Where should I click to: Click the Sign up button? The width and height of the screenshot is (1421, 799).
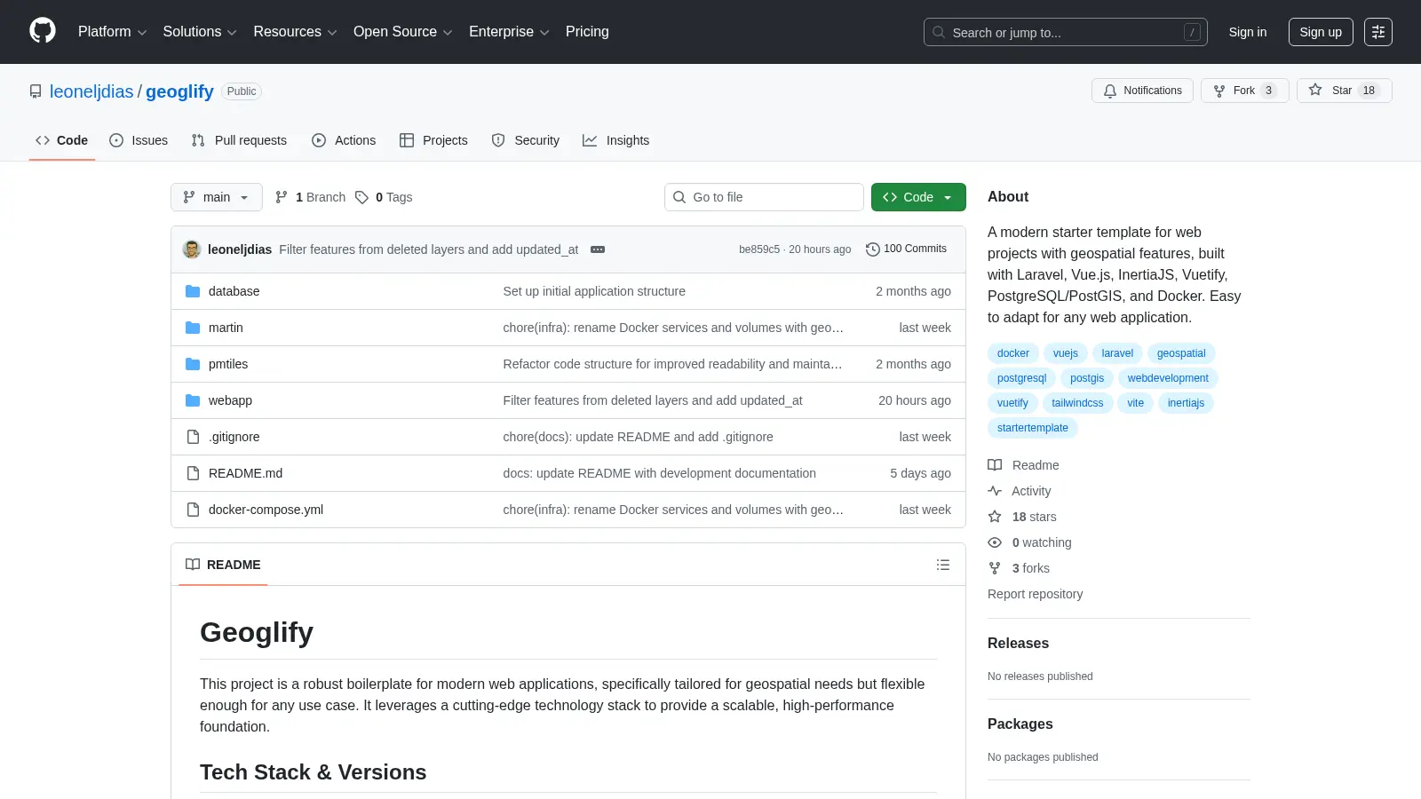click(1321, 32)
